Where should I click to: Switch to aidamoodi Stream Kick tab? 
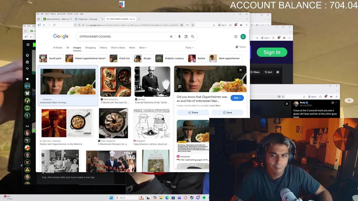[57, 19]
